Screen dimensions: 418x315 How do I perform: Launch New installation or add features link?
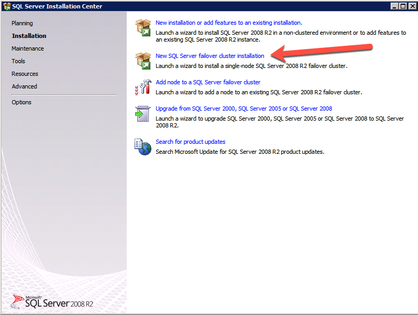point(229,23)
